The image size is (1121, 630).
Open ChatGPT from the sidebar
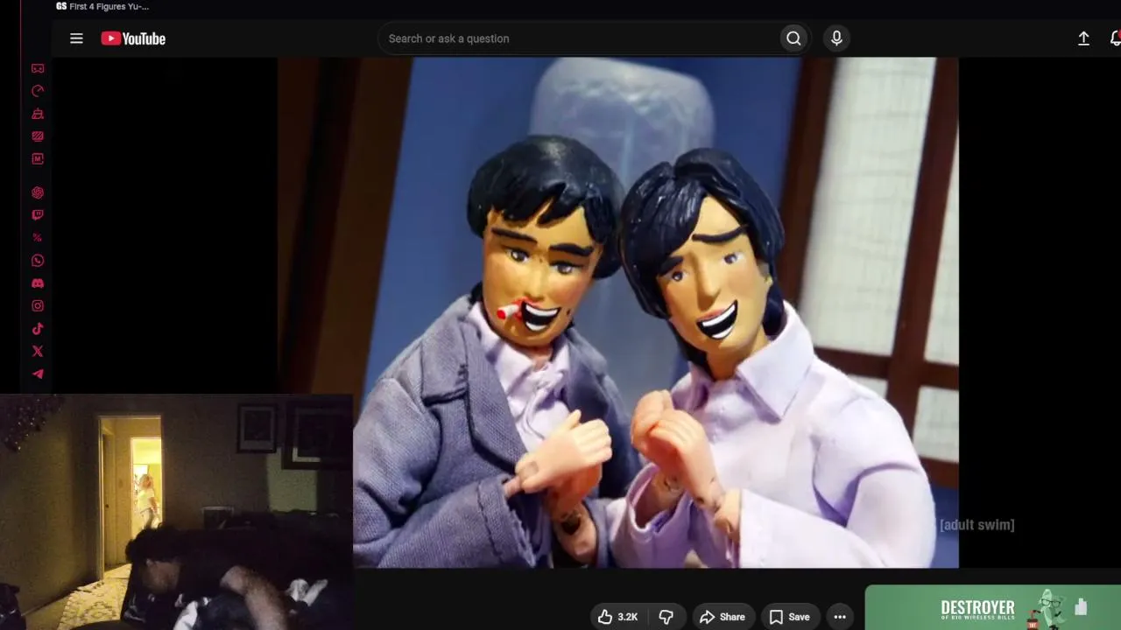pyautogui.click(x=38, y=192)
